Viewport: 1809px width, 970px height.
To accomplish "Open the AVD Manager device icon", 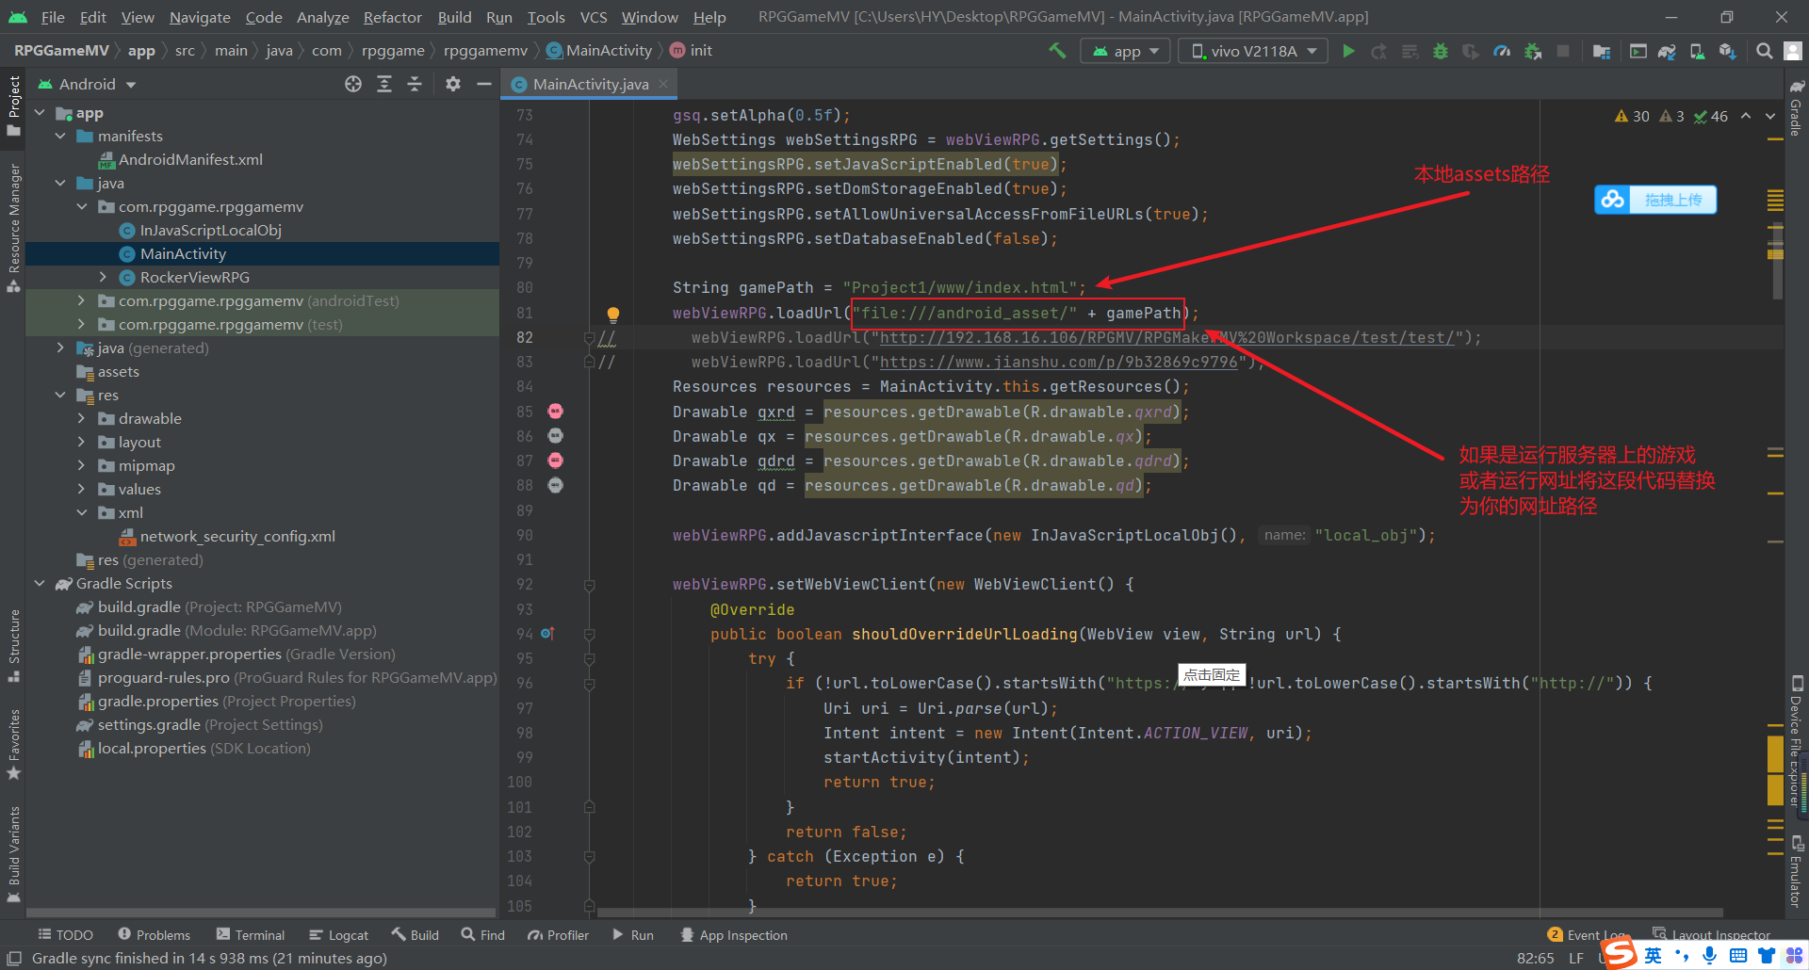I will coord(1697,51).
